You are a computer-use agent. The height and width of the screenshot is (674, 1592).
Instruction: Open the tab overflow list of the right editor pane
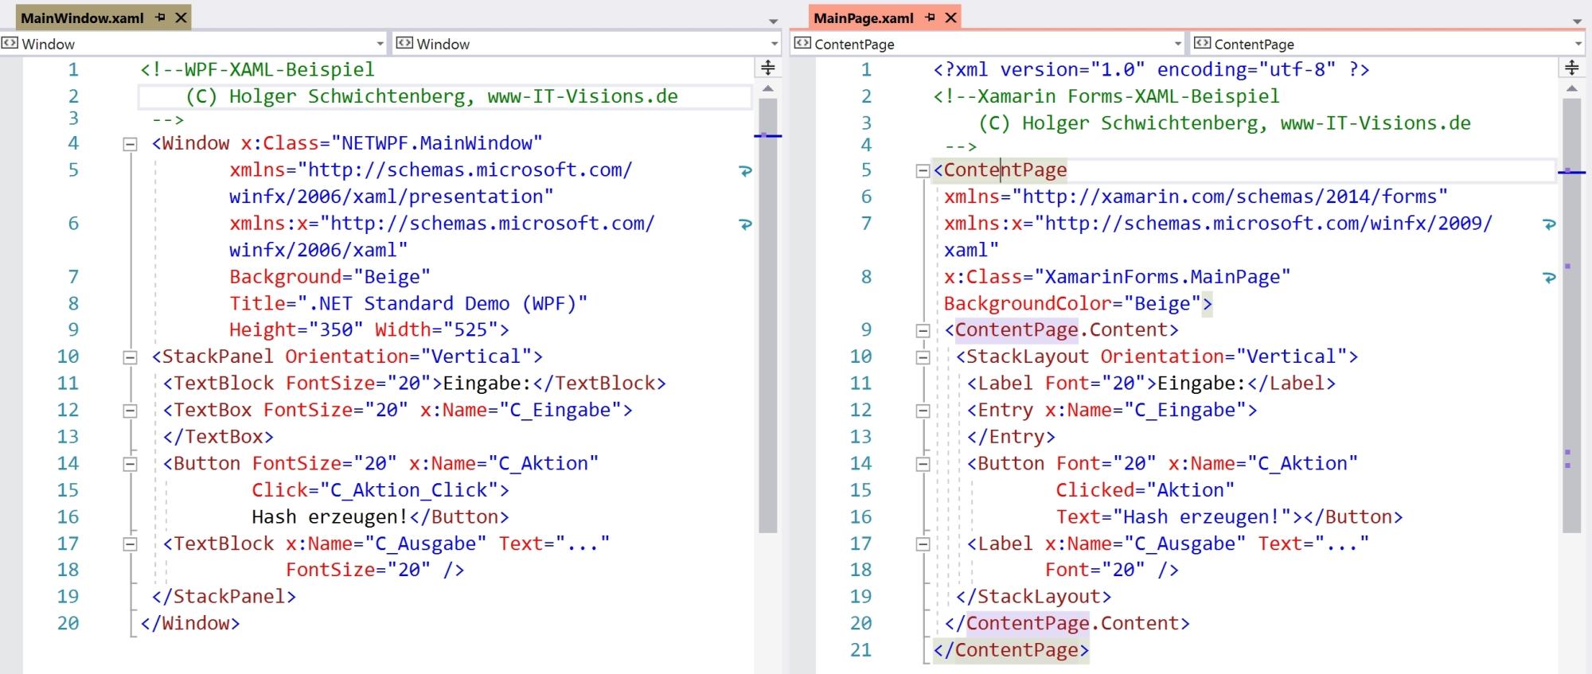coord(1578,21)
